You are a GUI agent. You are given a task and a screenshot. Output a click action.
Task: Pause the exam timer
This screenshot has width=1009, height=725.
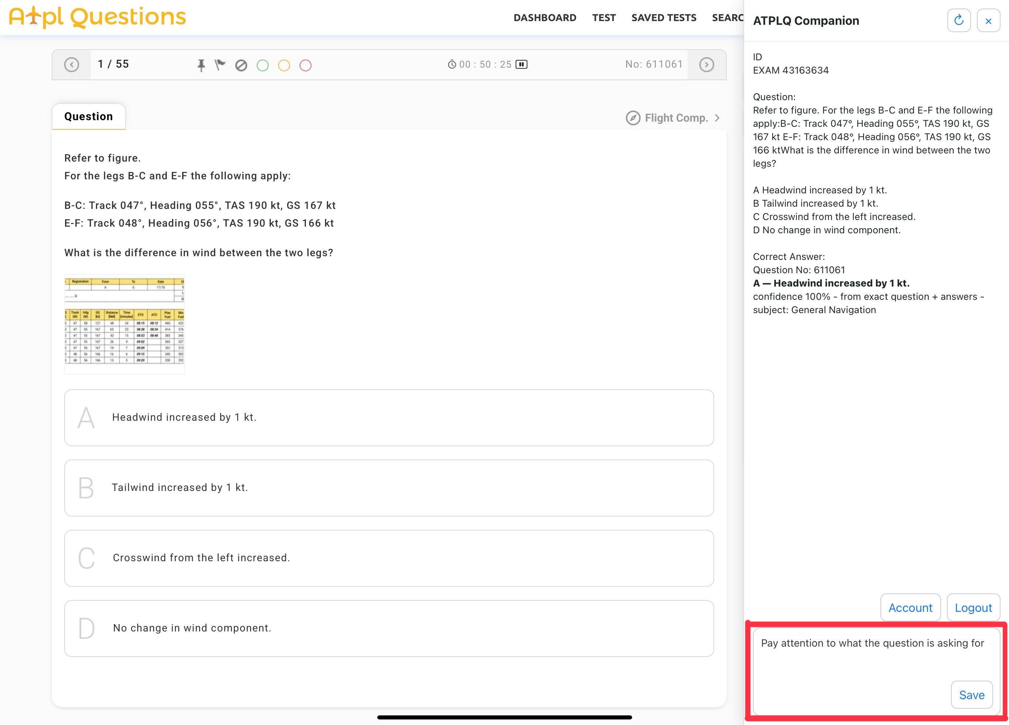[x=522, y=64]
